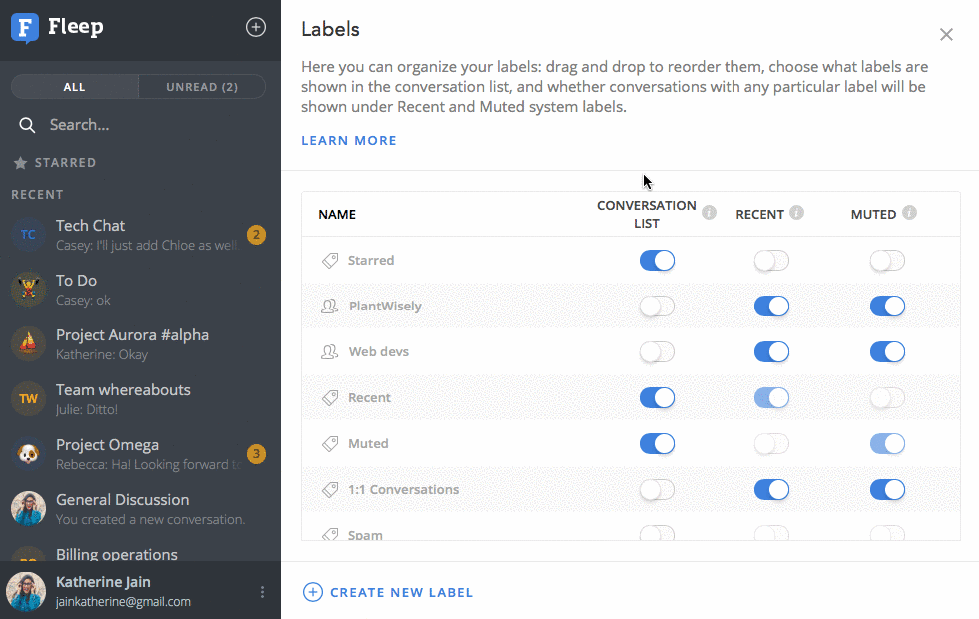Screen dimensions: 979x619
Task: Show info for the Muted column
Action: [x=910, y=213]
